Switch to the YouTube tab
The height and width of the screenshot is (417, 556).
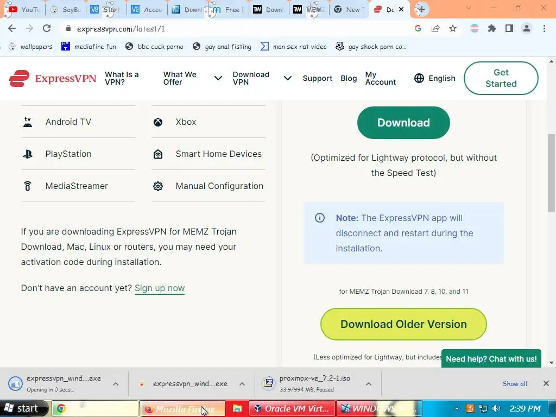click(x=23, y=10)
